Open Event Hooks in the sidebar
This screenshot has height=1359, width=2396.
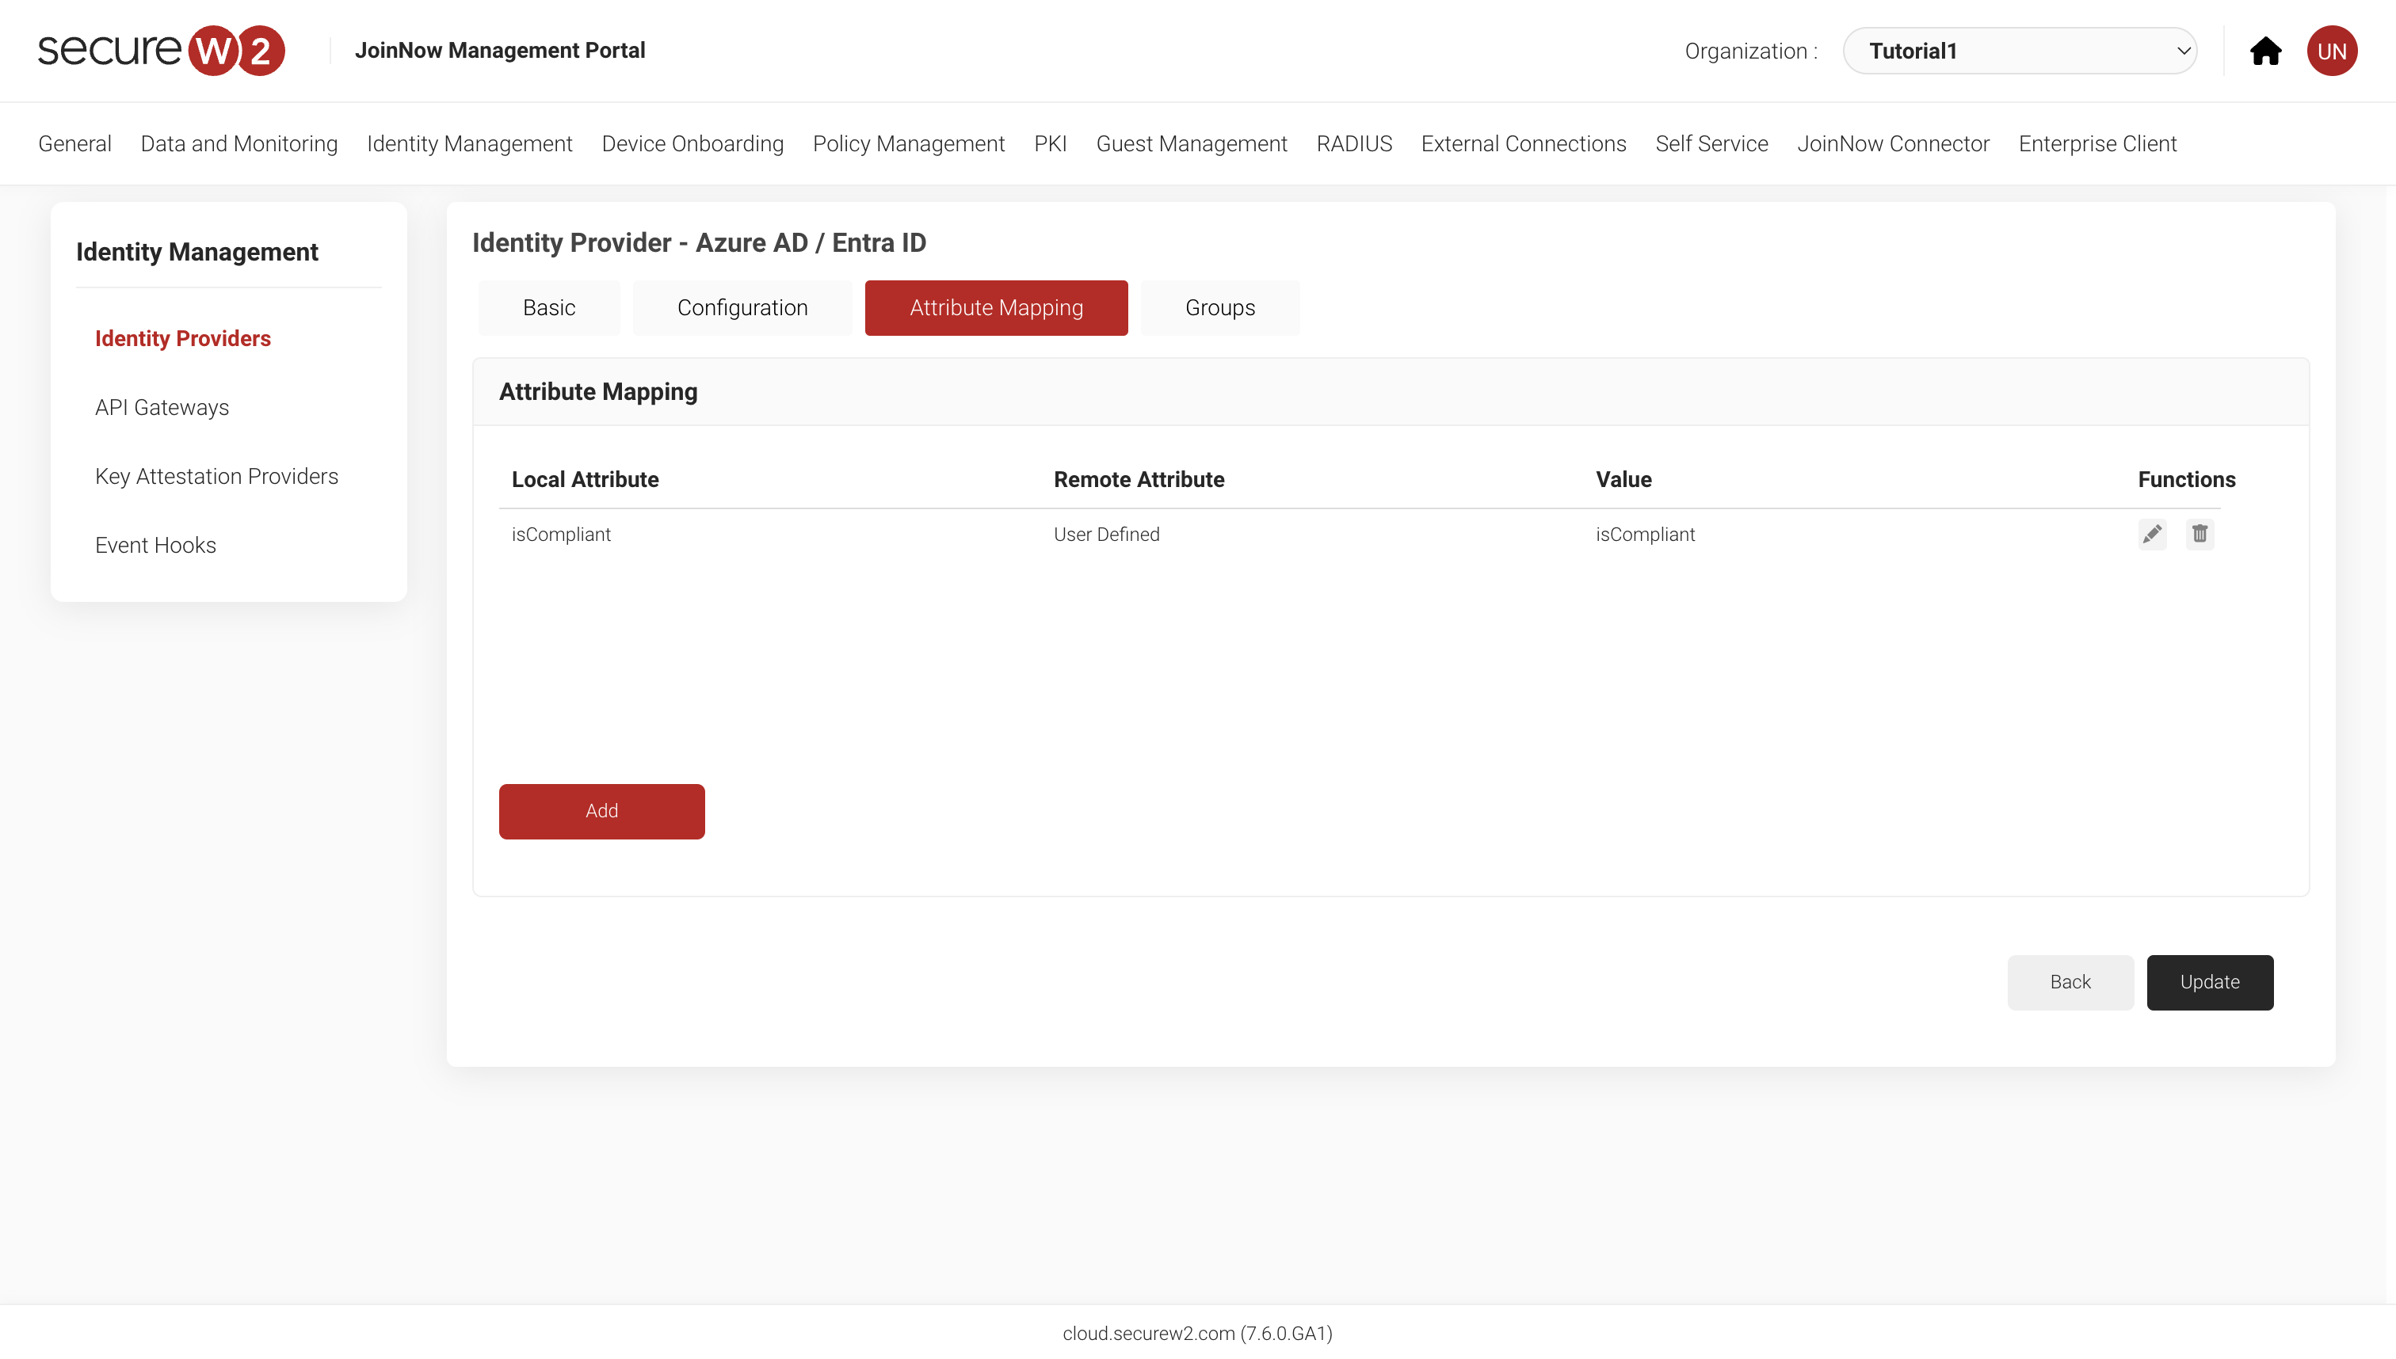(155, 545)
